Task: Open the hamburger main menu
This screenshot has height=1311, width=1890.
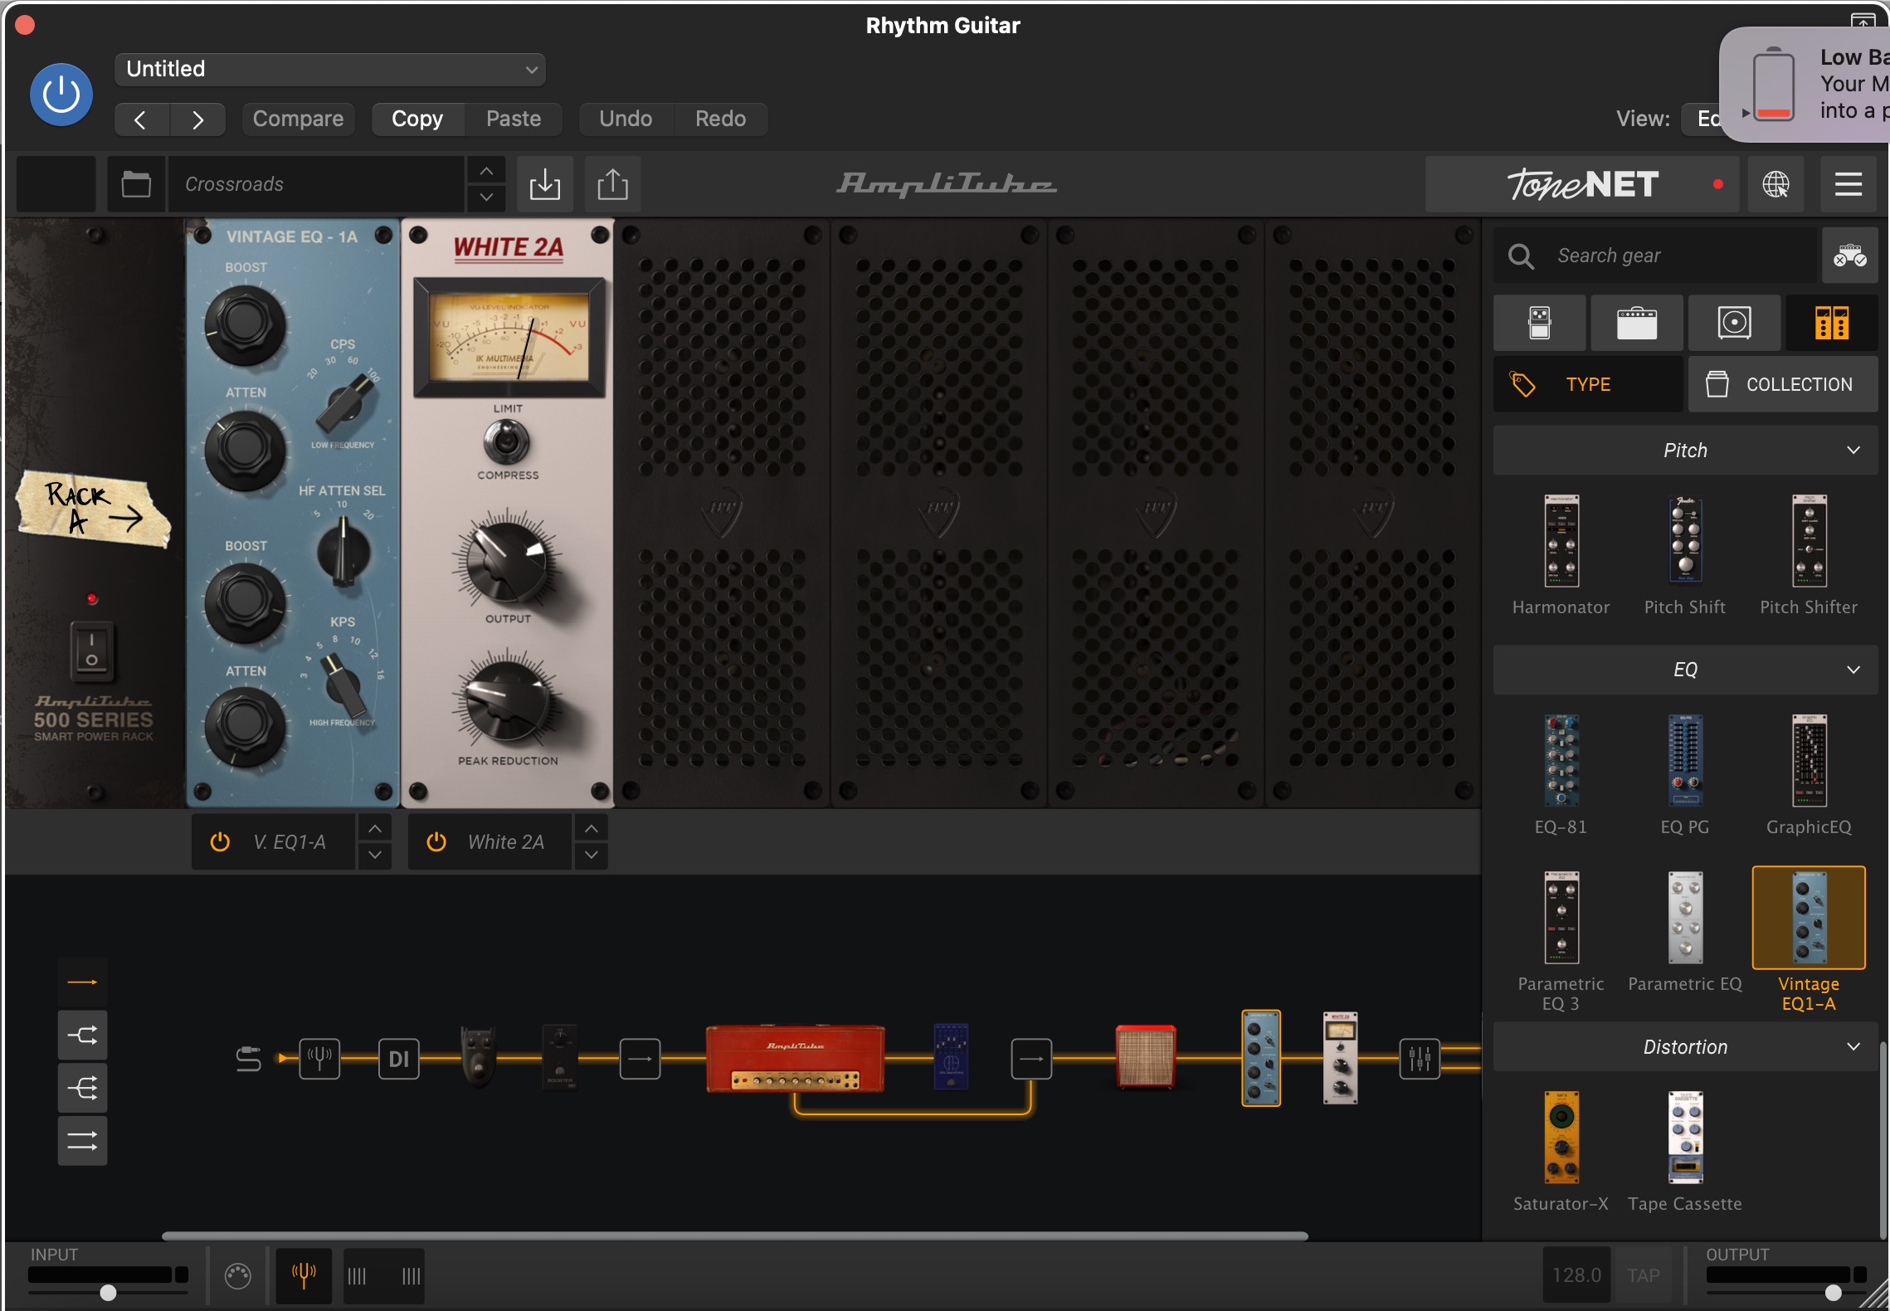Action: point(1849,184)
